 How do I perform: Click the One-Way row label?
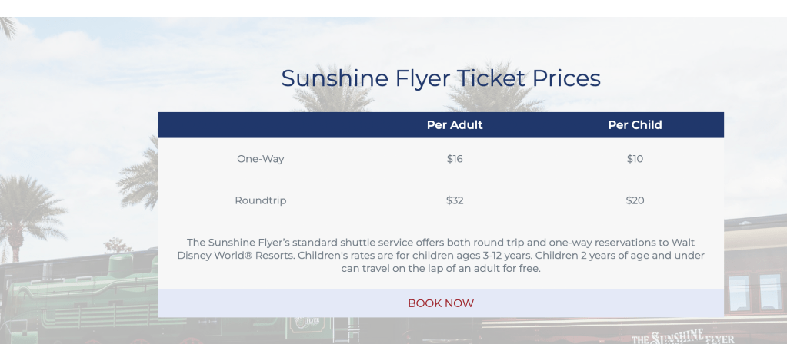pos(261,159)
